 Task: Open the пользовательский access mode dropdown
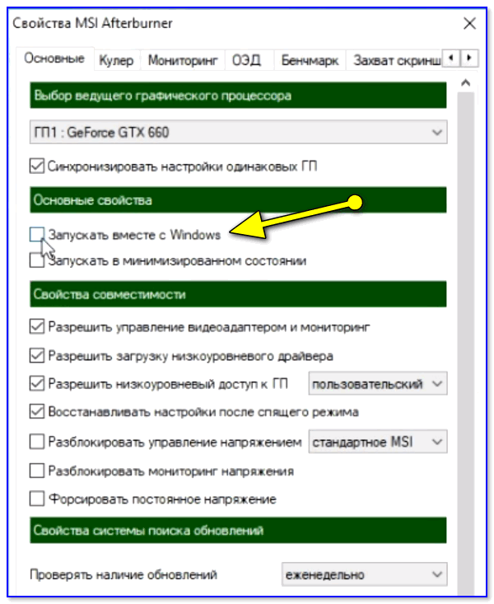coord(378,384)
